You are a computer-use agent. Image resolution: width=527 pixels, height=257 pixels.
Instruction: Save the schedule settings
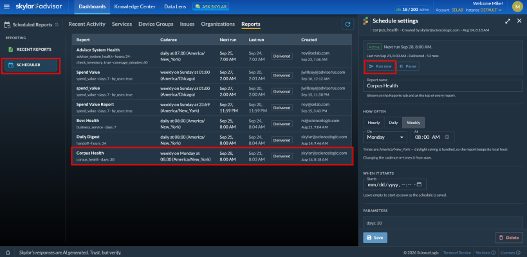[375, 238]
